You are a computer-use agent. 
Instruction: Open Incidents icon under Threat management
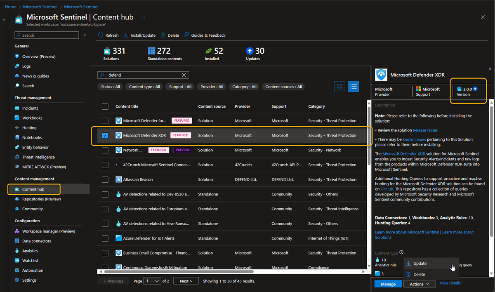click(17, 108)
